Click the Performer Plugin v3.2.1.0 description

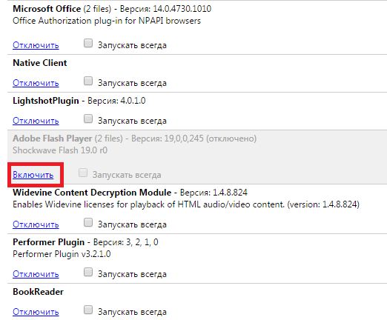(x=62, y=254)
